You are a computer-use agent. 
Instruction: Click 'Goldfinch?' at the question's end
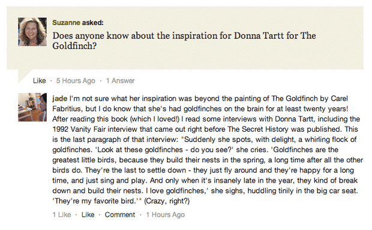[x=74, y=46]
